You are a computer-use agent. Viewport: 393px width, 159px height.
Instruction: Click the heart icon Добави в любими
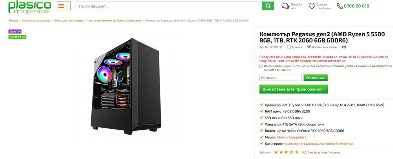click(309, 47)
